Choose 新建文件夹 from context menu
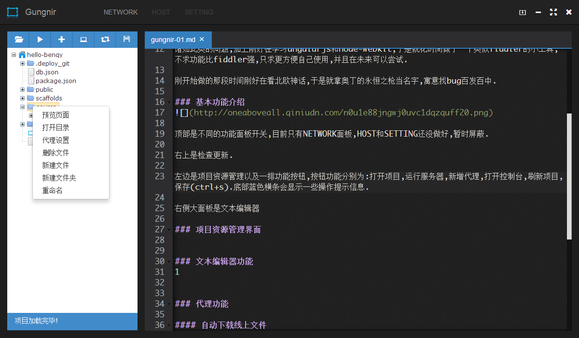Image resolution: width=579 pixels, height=338 pixels. point(71,178)
